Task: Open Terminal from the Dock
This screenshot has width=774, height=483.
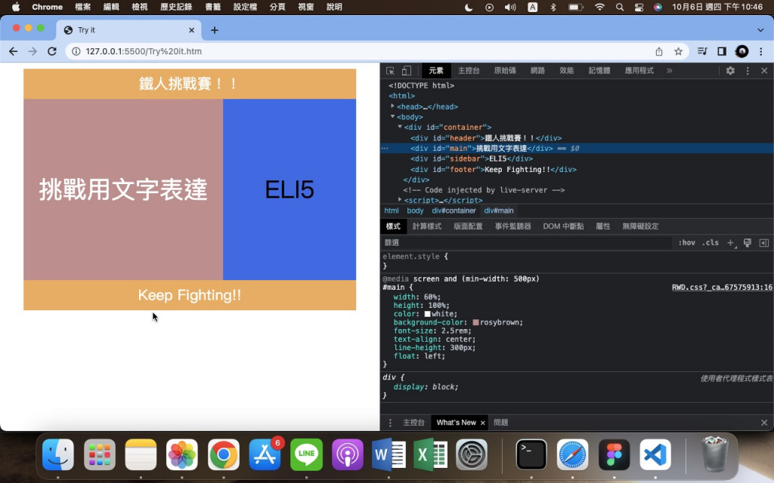Action: point(531,454)
